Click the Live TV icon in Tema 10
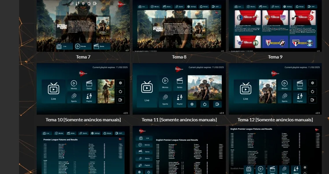This screenshot has height=174, width=329. pyautogui.click(x=53, y=88)
